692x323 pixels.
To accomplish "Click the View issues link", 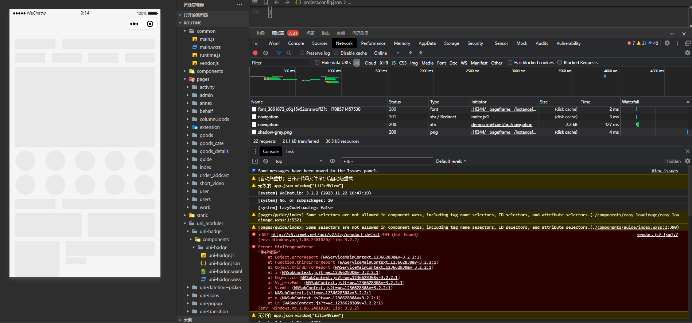I will pos(665,171).
